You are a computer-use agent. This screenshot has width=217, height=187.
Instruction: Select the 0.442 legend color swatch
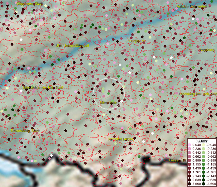[190, 152]
